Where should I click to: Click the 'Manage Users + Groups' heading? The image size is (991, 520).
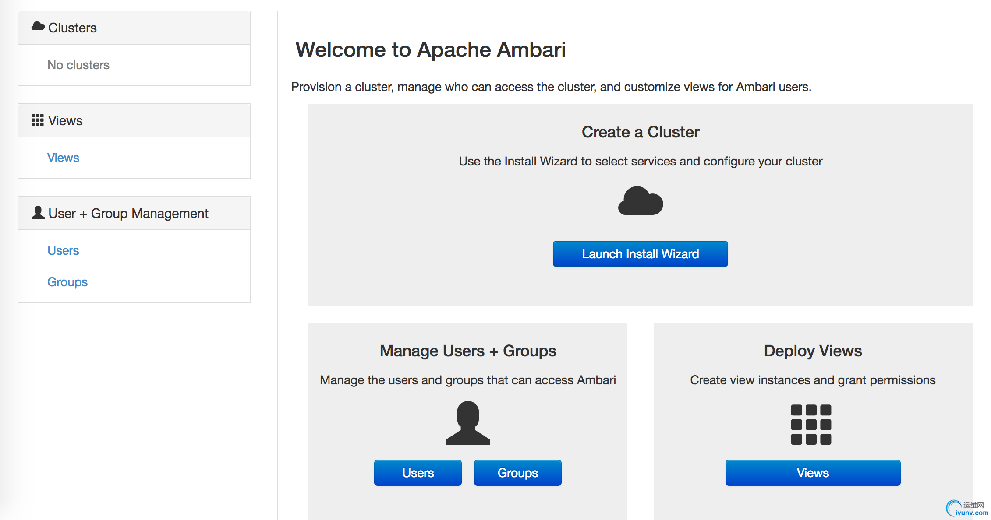click(x=468, y=351)
